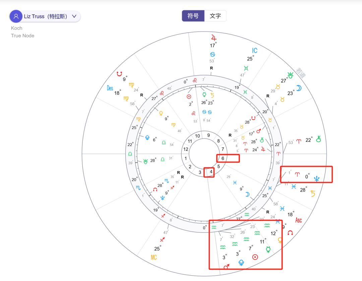The image size is (362, 281).
Task: Click the True Node setting label
Action: [22, 36]
